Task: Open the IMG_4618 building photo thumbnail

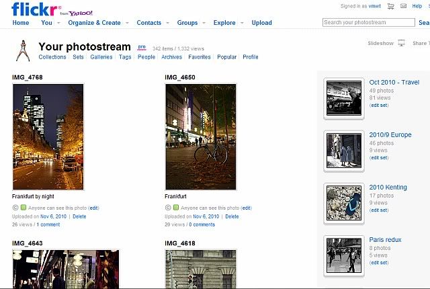Action: pos(200,269)
